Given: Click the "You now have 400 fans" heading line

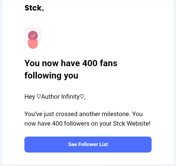Looking at the screenshot, I should click(x=71, y=63).
